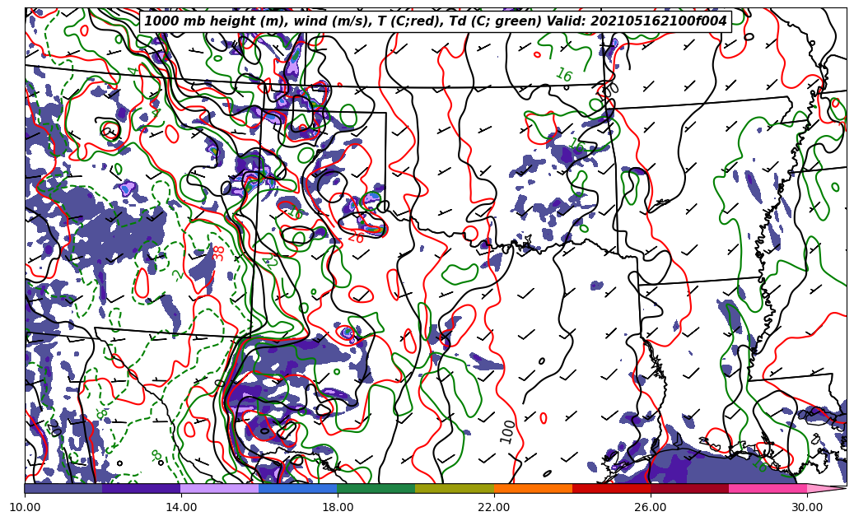
Task: Pick the dark crimson colorbar segment
Action: click(x=688, y=488)
